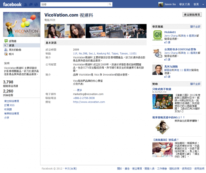Click the wall speech bubble icon in sidebar
This screenshot has width=206, height=173.
tap(6, 41)
